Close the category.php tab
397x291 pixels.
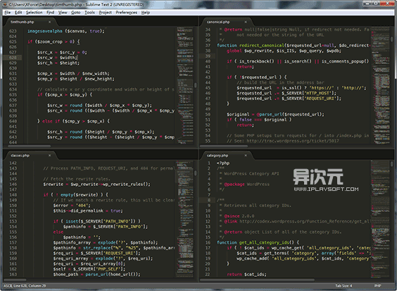click(x=246, y=156)
